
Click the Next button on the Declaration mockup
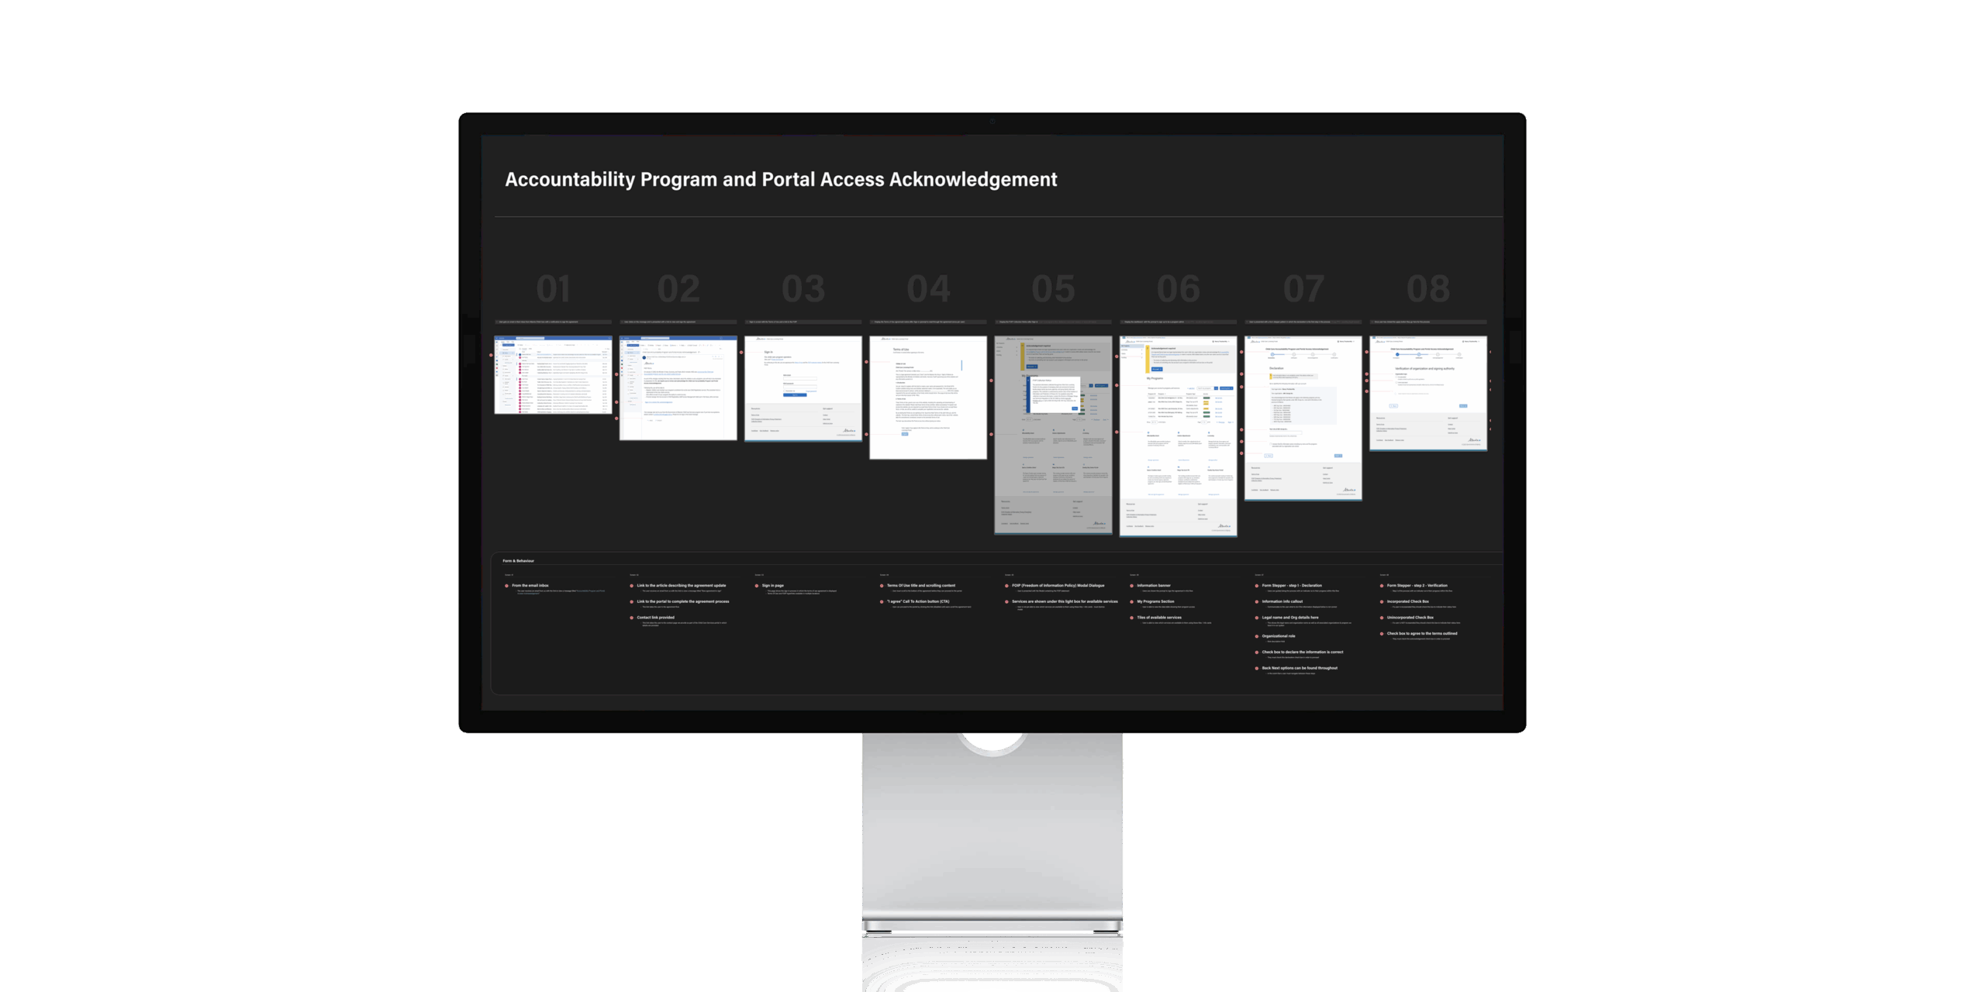[x=1338, y=456]
